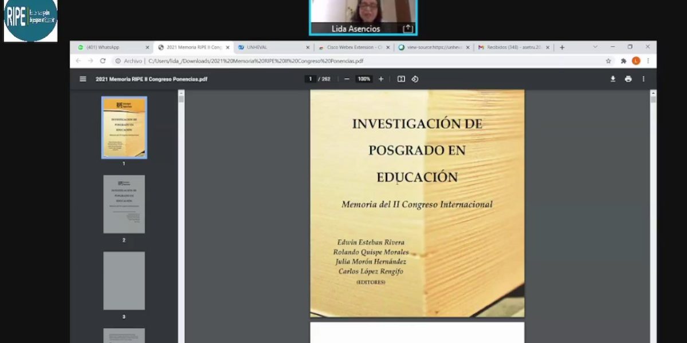Click the page number input field
The image size is (687, 343).
[x=311, y=79]
